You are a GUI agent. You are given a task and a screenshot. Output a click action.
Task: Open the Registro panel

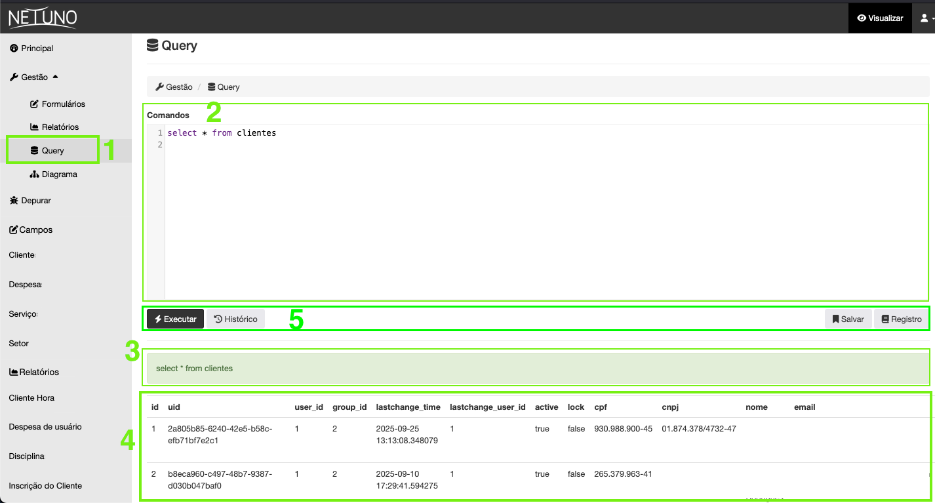pyautogui.click(x=901, y=319)
